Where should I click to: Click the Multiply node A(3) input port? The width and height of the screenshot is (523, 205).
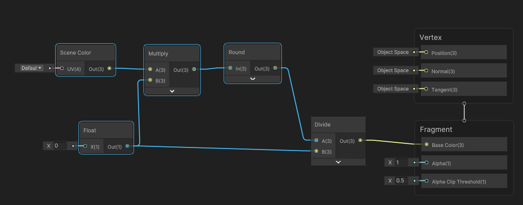click(150, 69)
